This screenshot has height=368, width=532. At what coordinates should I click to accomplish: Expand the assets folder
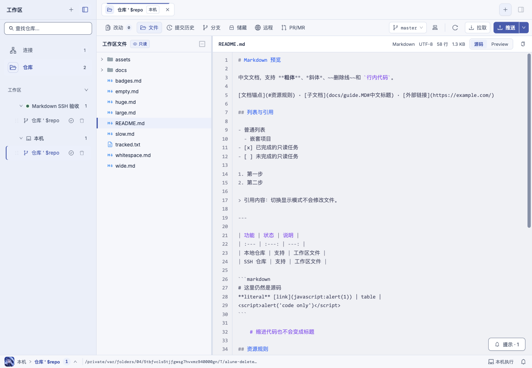coord(102,60)
